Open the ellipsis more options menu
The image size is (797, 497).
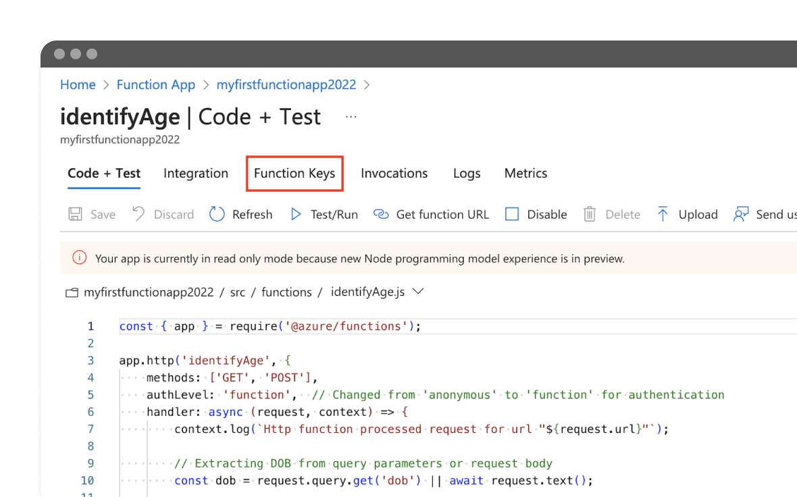351,117
